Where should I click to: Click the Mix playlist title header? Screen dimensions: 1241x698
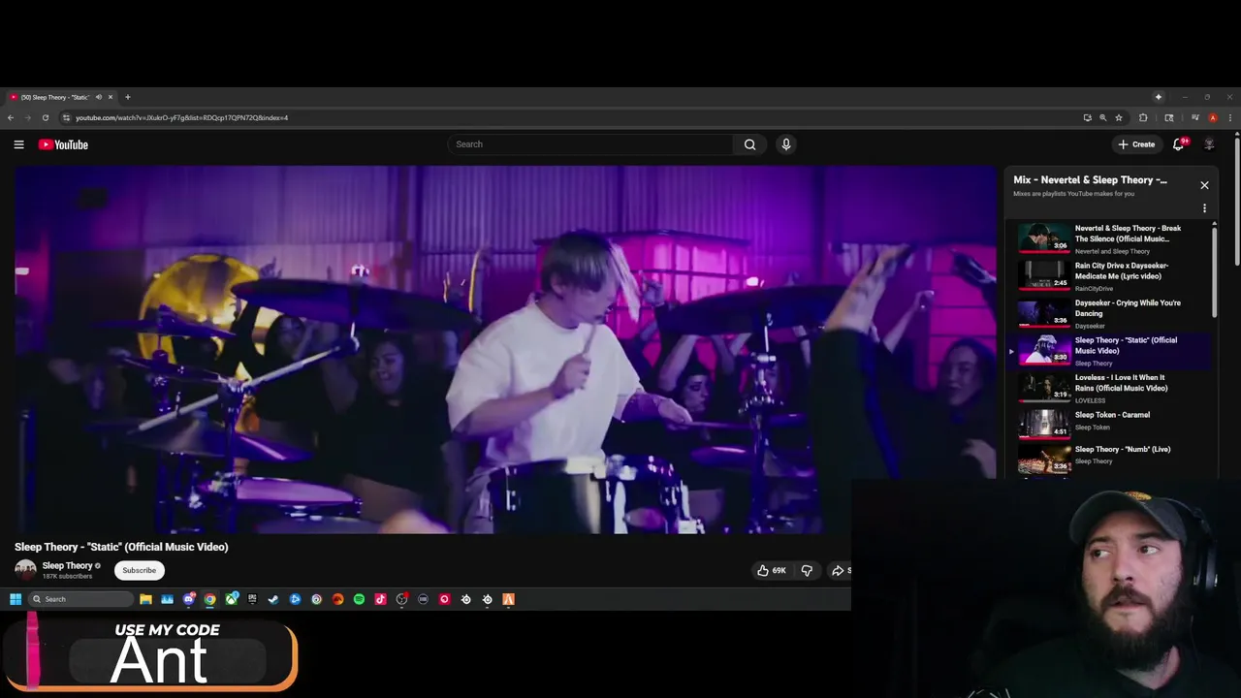pos(1090,180)
